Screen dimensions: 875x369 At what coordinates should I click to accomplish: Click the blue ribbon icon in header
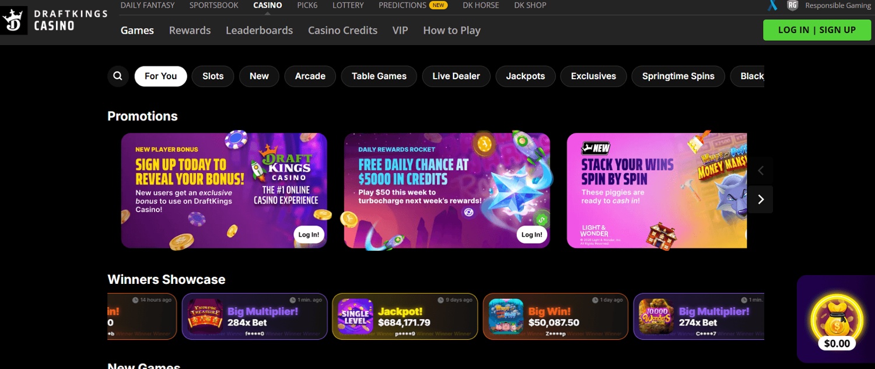772,5
